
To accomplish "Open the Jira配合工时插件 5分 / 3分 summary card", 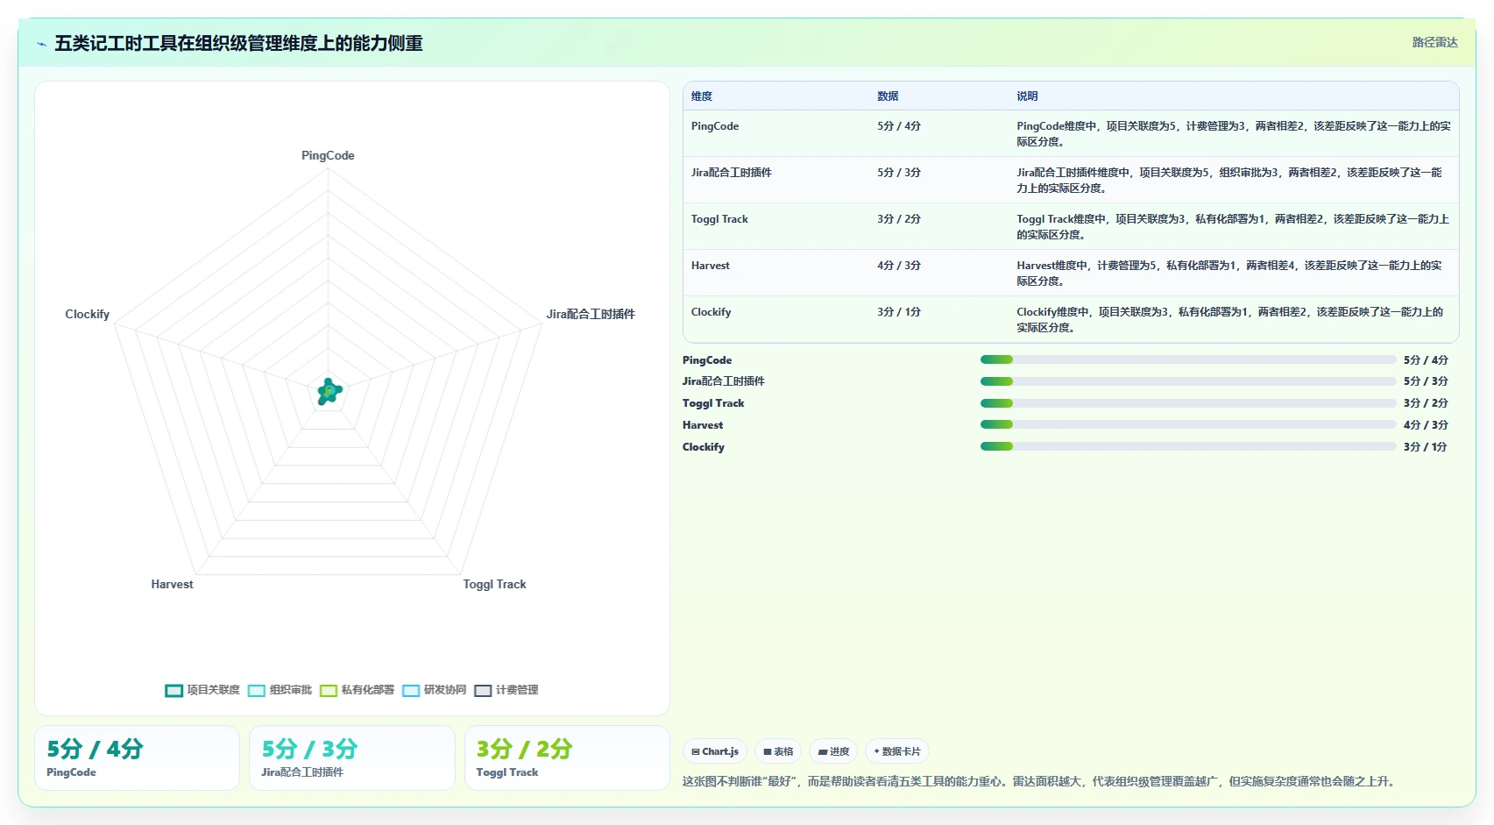I will 351,757.
